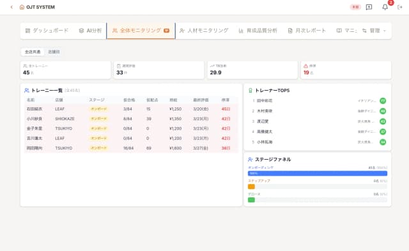409x251 pixels.
Task: Sort by the 時給 column header
Action: [173, 100]
